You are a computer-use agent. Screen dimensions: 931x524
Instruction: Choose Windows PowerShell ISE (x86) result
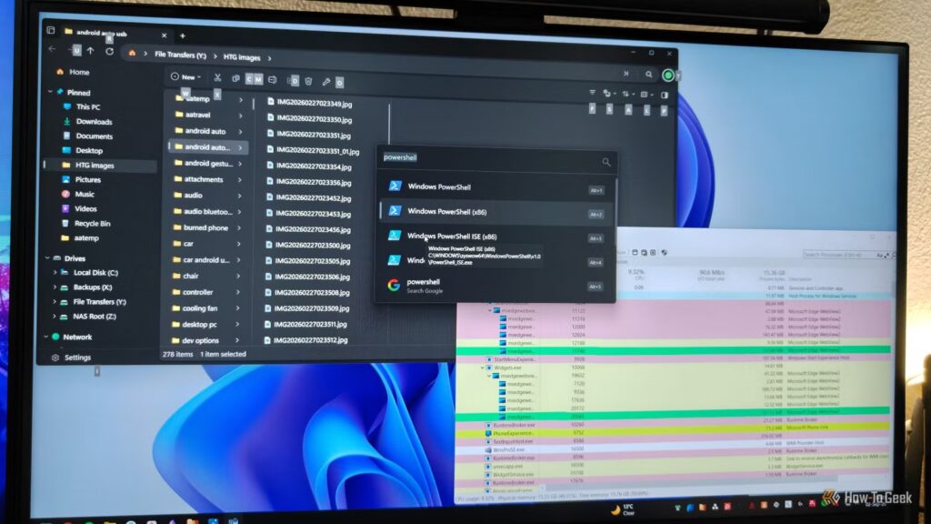click(x=496, y=237)
